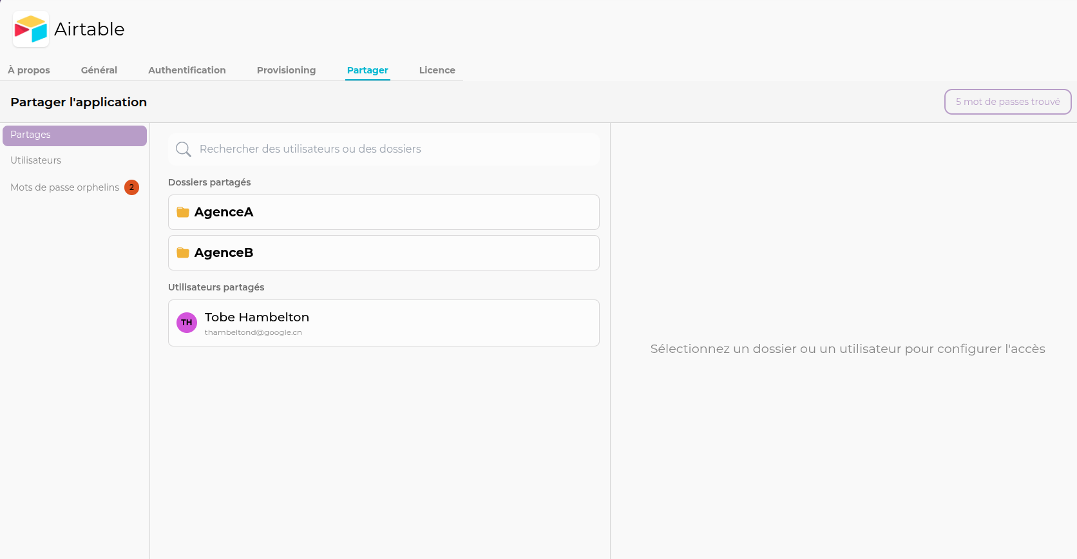Select the AgenceB shared folder name
1077x559 pixels.
224,252
